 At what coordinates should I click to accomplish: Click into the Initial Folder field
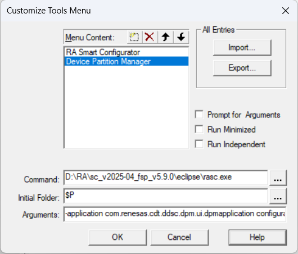pos(166,196)
